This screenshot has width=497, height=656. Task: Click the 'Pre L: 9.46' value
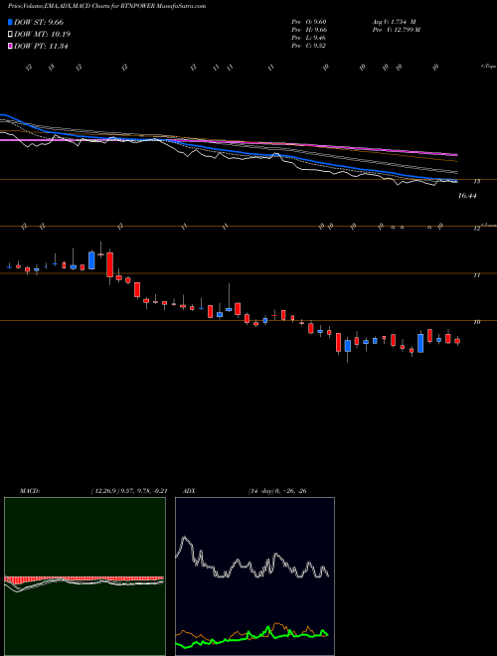click(309, 38)
